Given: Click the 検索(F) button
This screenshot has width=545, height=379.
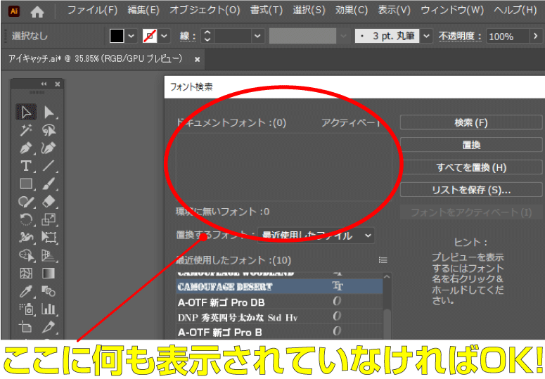Looking at the screenshot, I should click(470, 122).
